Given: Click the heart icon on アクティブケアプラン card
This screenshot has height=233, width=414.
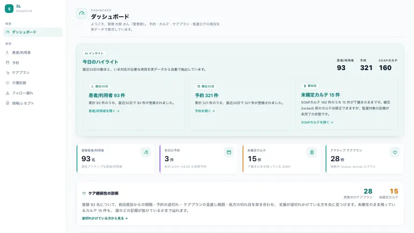Looking at the screenshot, I should (x=395, y=152).
